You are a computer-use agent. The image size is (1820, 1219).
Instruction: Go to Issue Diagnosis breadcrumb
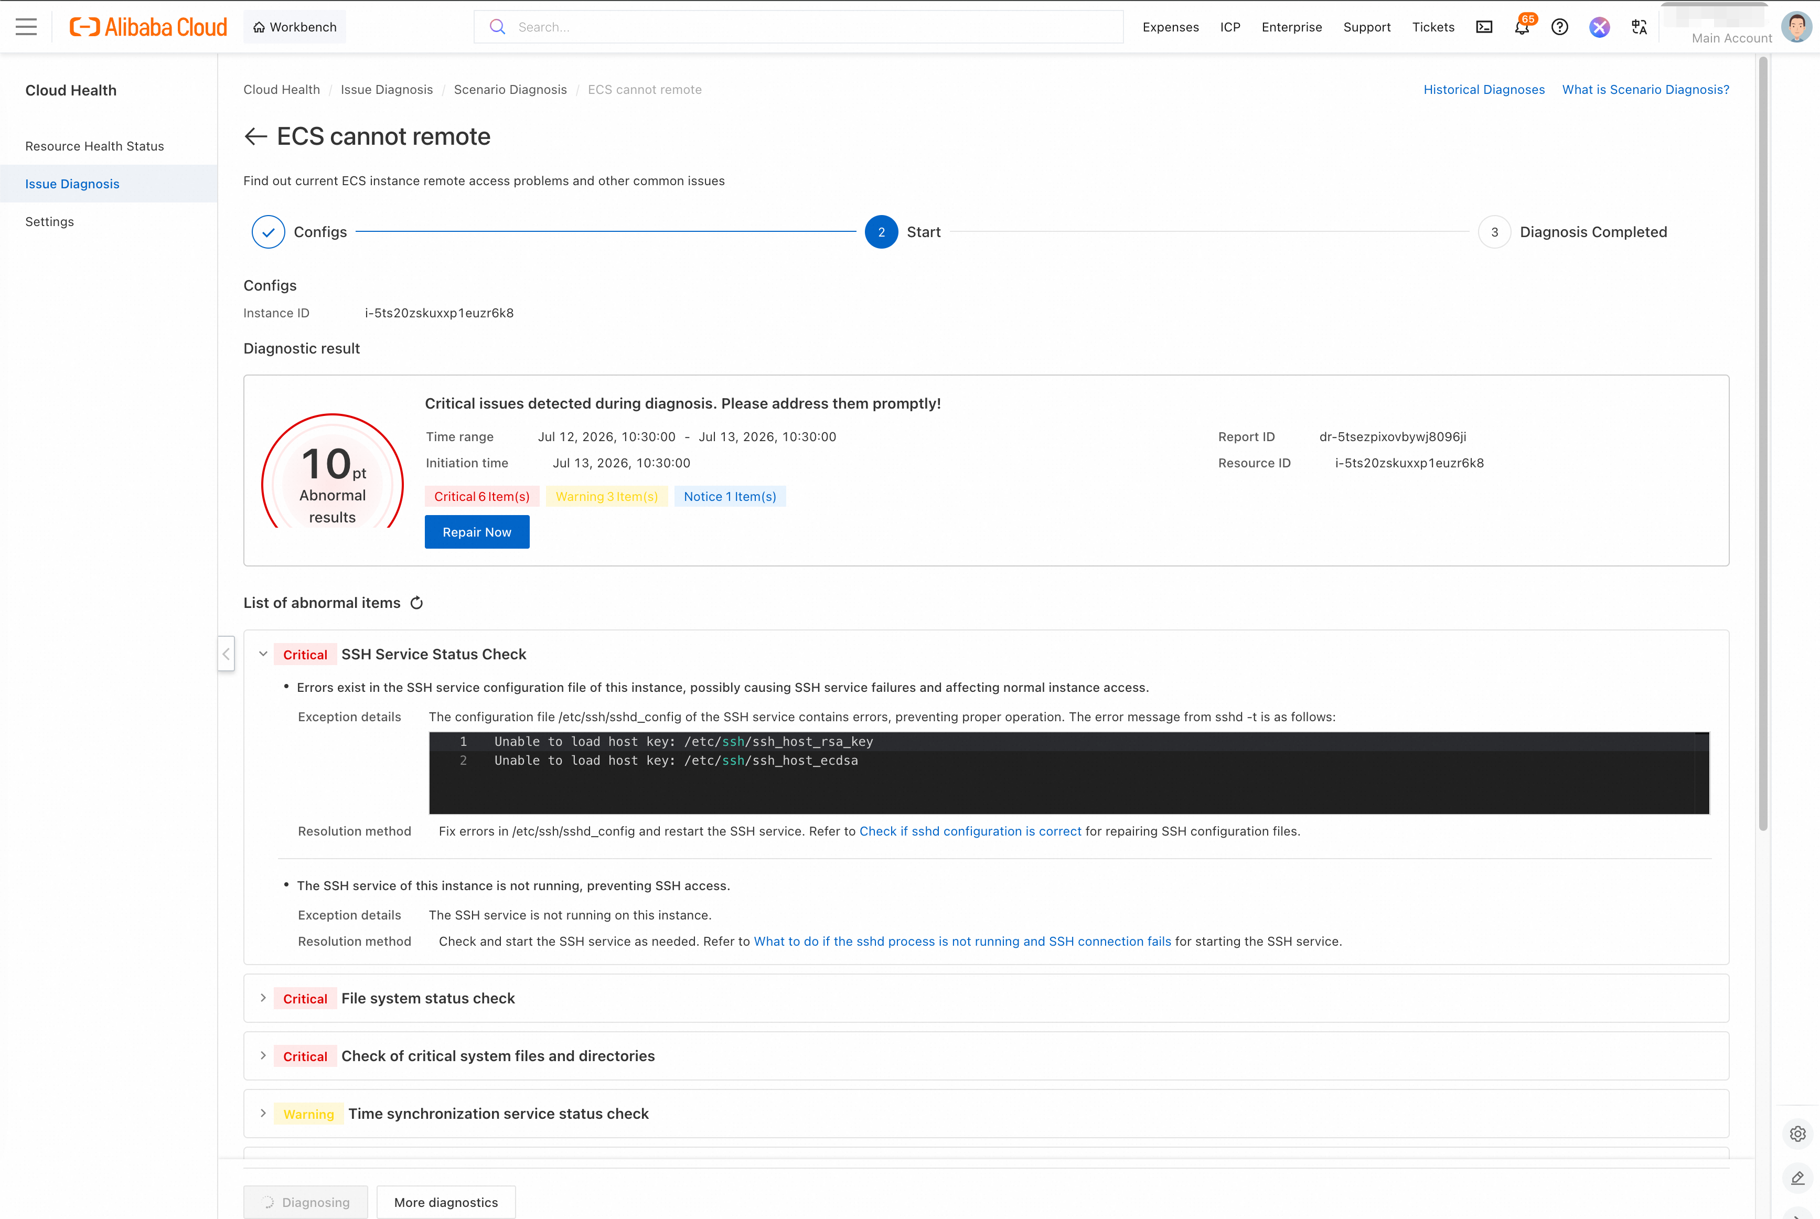point(387,89)
